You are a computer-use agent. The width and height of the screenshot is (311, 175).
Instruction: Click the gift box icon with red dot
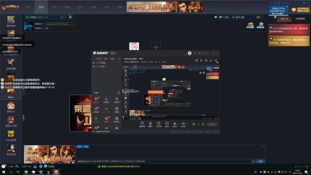196,61
